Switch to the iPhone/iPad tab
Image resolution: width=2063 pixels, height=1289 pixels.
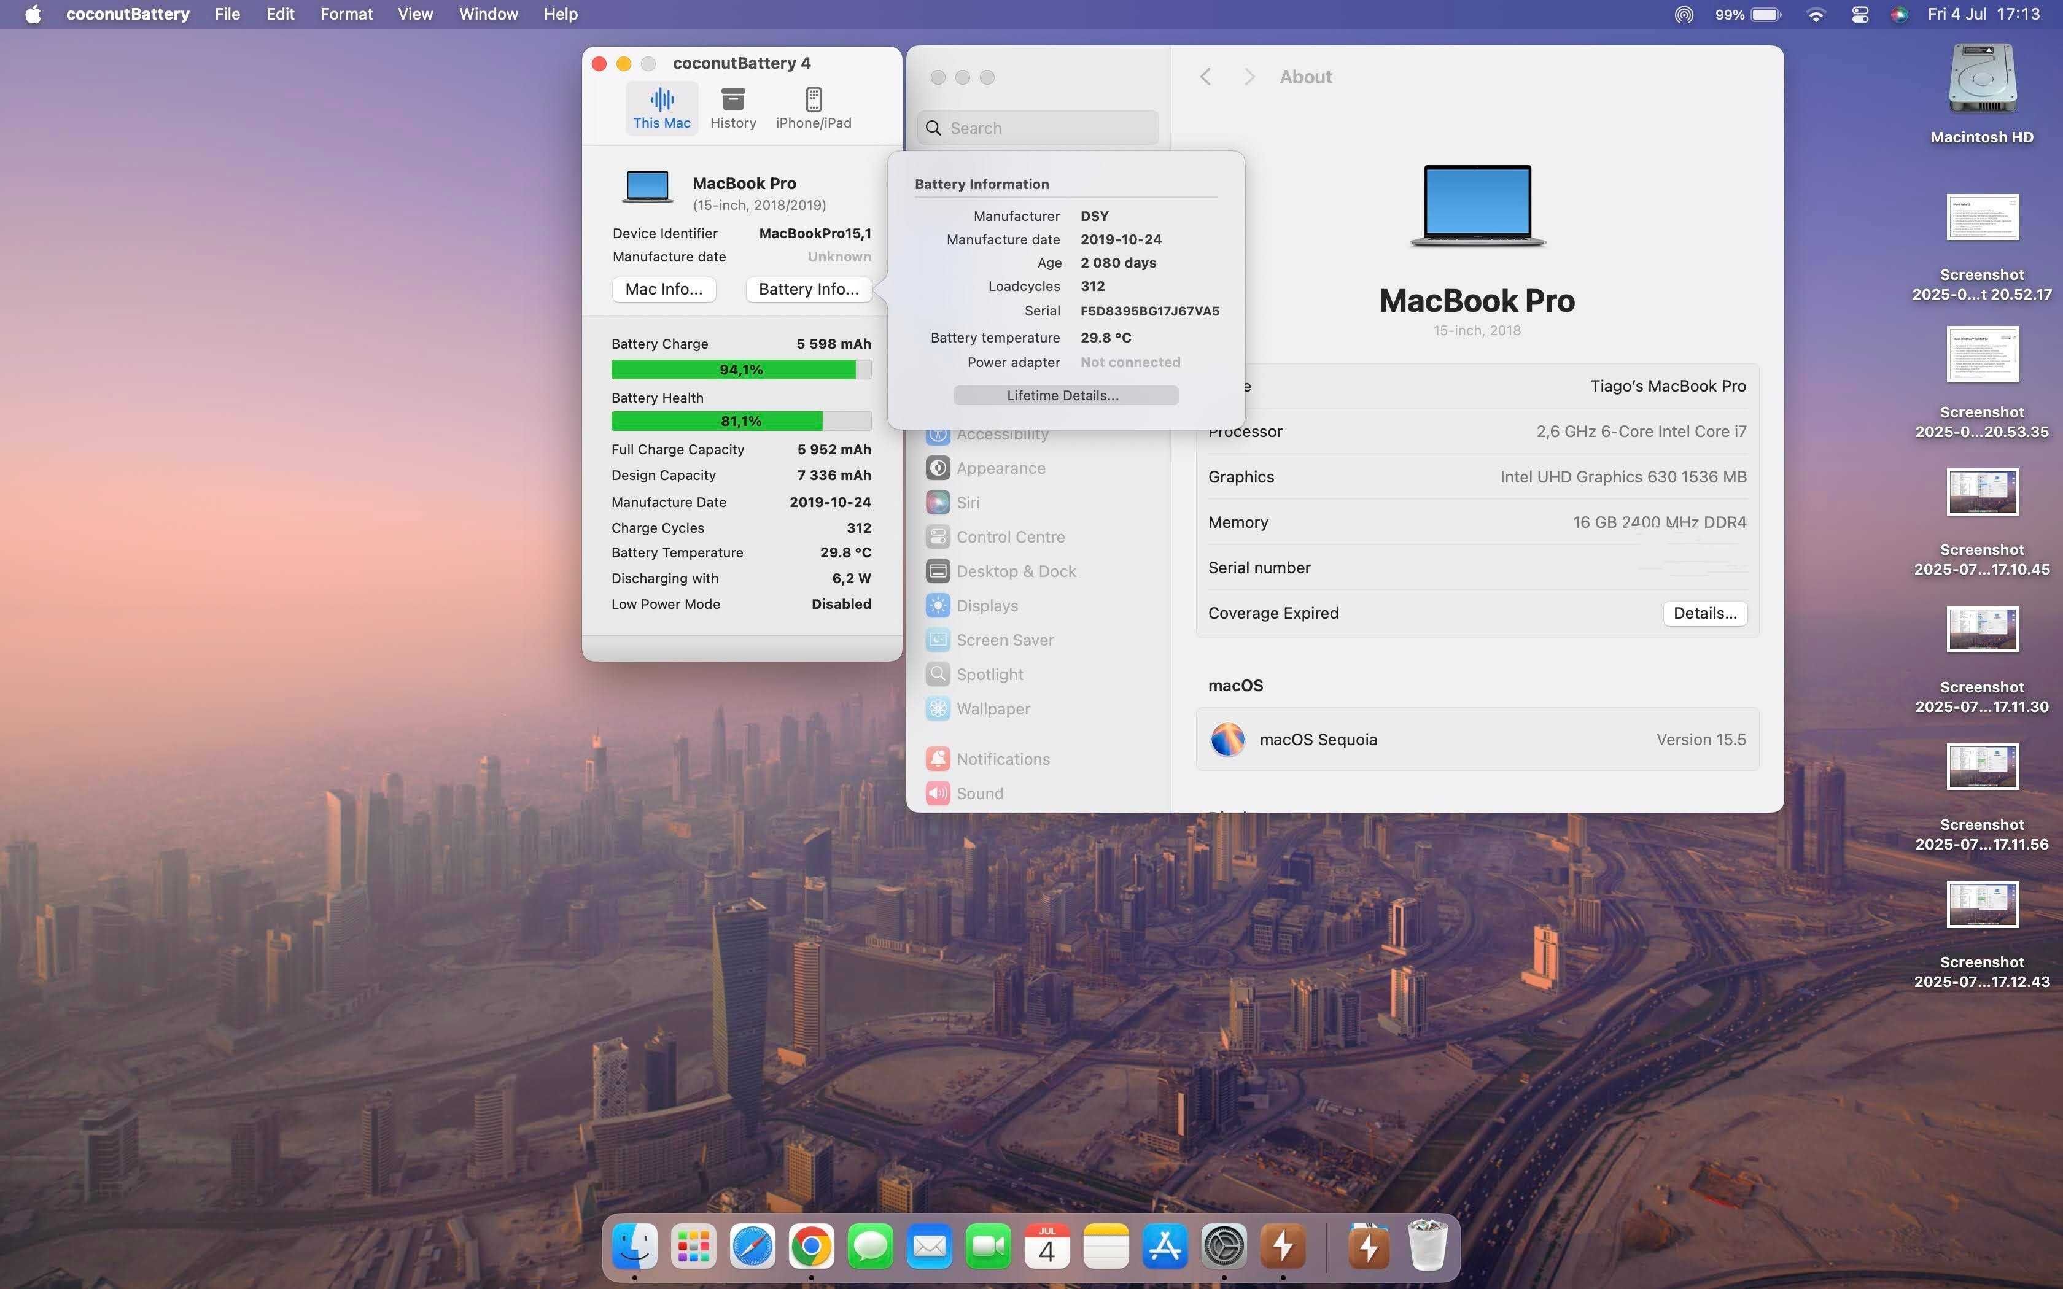[x=814, y=108]
